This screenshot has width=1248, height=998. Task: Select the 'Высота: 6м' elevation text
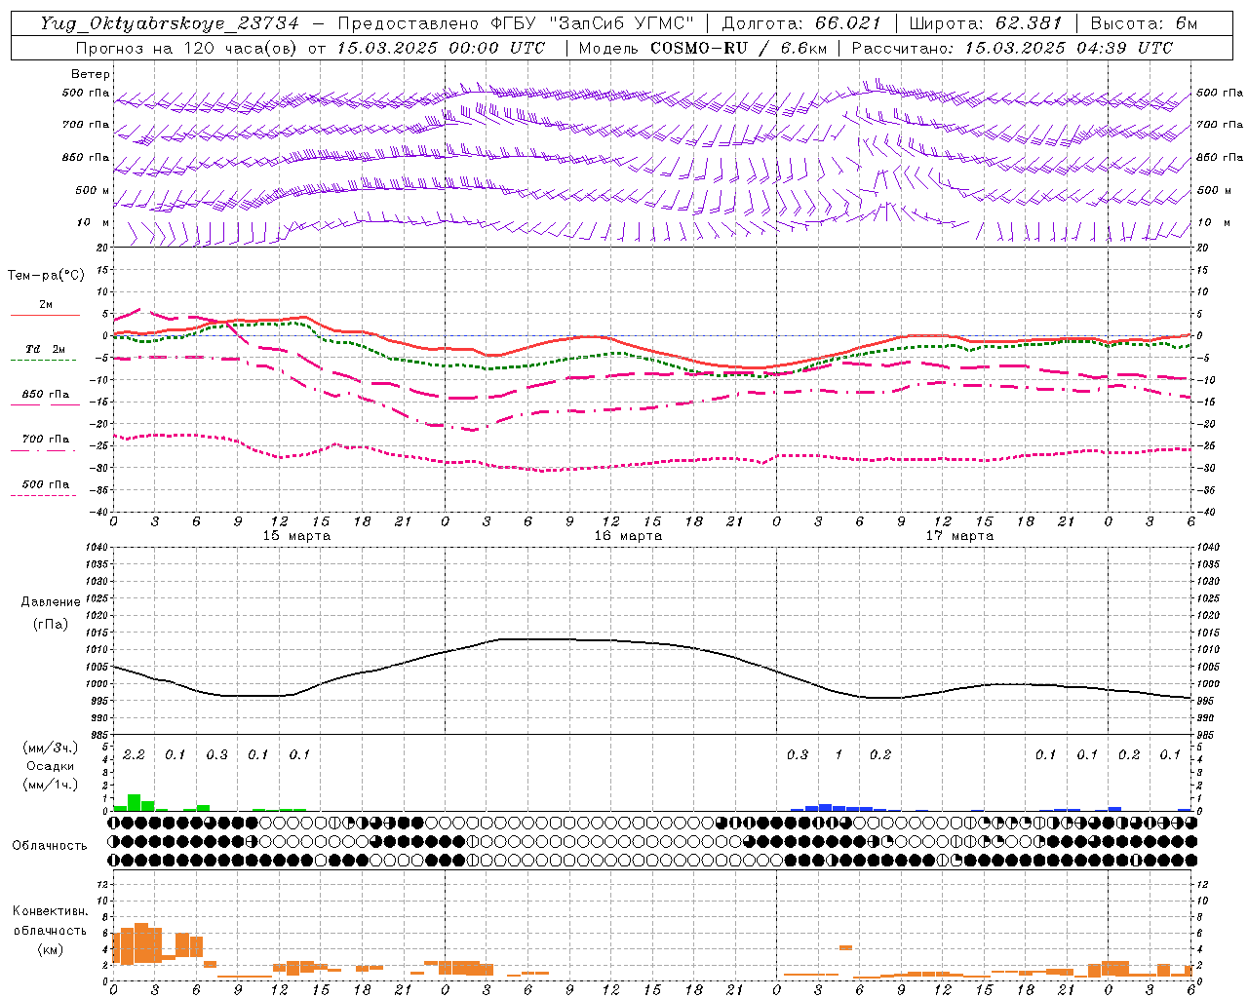(1144, 23)
